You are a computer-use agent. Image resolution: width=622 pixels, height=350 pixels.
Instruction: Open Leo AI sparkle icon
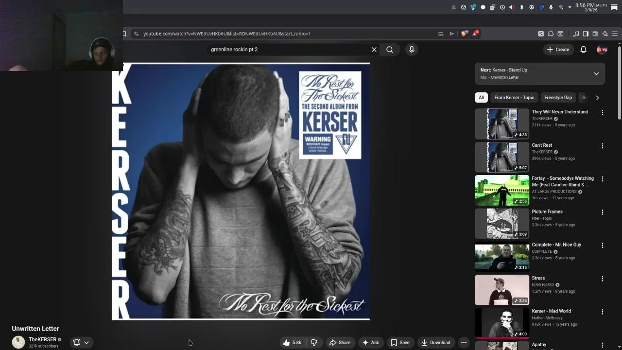pyautogui.click(x=605, y=34)
